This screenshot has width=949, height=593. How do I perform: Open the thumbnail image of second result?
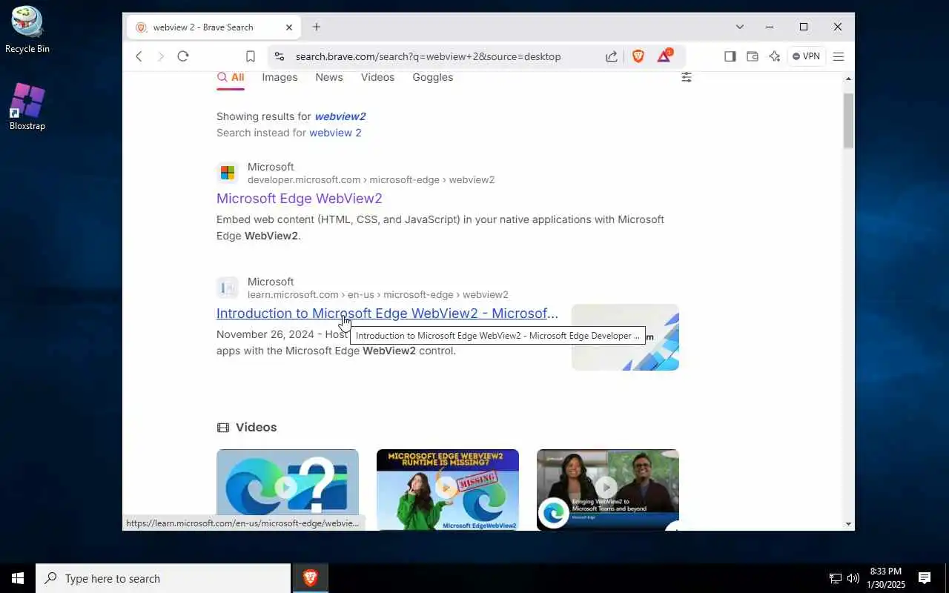(x=625, y=337)
